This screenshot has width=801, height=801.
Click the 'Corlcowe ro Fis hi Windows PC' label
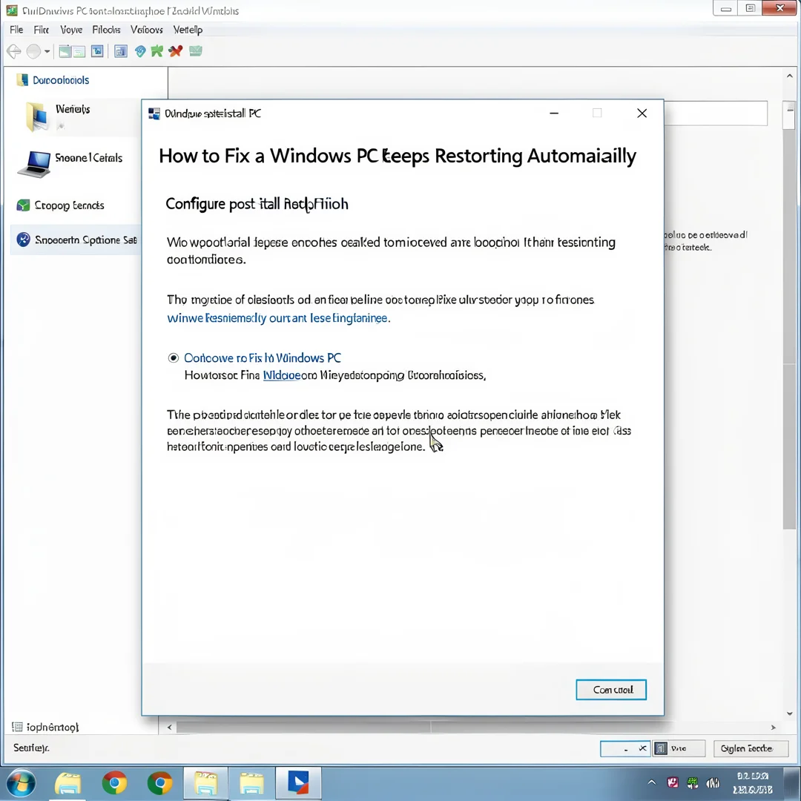click(x=263, y=357)
